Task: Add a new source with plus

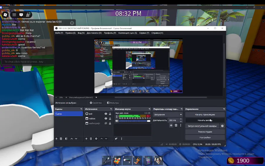Action: (86, 139)
